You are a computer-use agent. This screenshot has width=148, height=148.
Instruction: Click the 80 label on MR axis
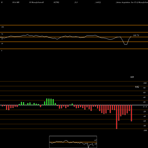[144, 88]
